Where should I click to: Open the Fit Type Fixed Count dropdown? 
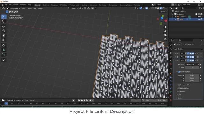[192, 64]
